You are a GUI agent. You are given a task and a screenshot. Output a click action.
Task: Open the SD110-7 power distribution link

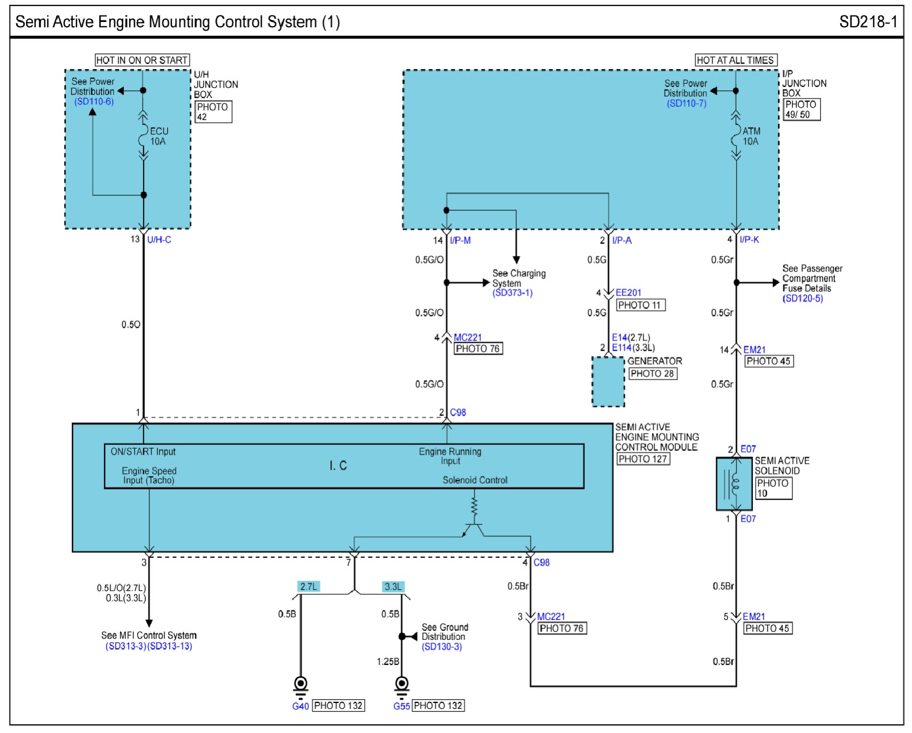pyautogui.click(x=687, y=103)
